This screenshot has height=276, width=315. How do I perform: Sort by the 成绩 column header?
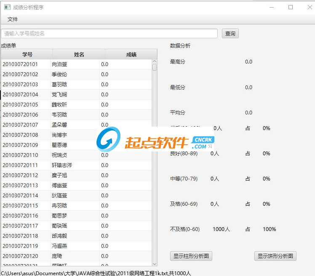(x=131, y=55)
